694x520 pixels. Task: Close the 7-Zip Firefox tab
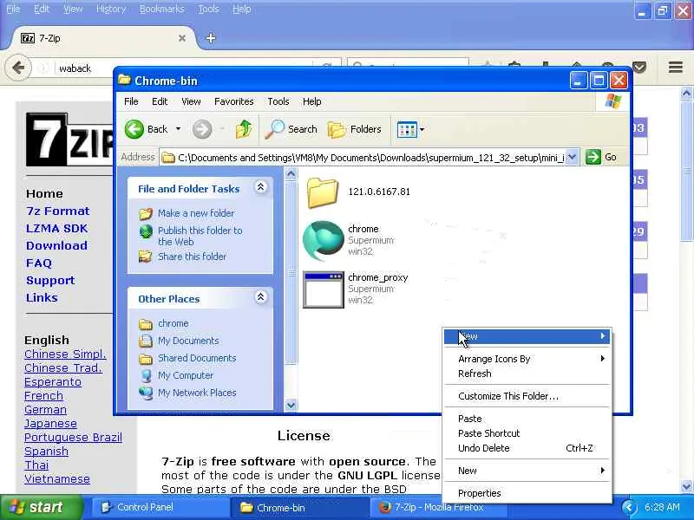pos(182,38)
